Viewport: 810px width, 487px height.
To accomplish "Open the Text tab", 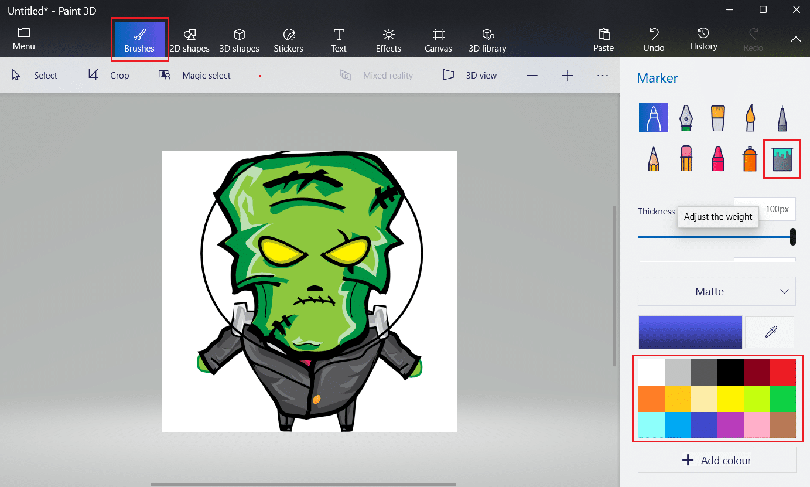I will [x=339, y=40].
